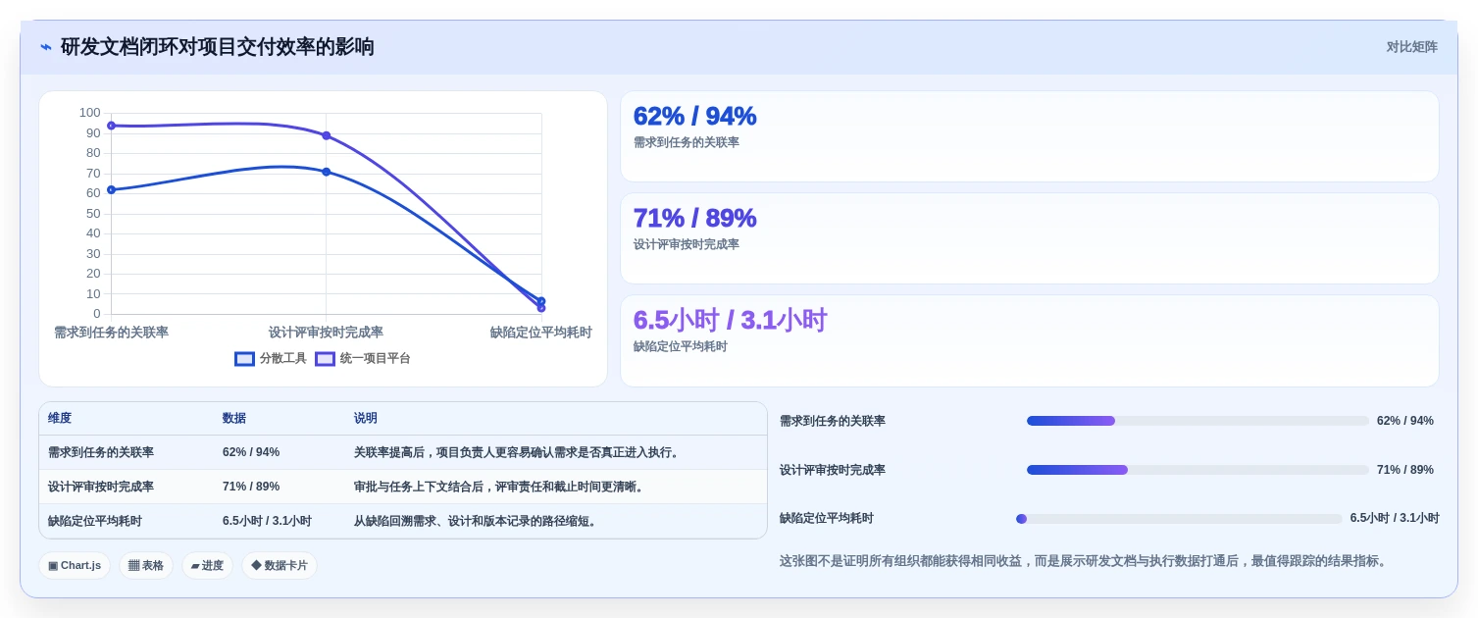Click the title 研发文档闭环对项目交付效率的影响
This screenshot has height=618, width=1478.
click(218, 47)
